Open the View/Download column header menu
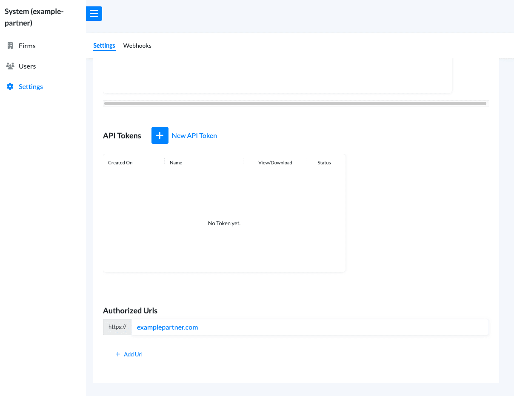The height and width of the screenshot is (396, 514). pyautogui.click(x=307, y=161)
